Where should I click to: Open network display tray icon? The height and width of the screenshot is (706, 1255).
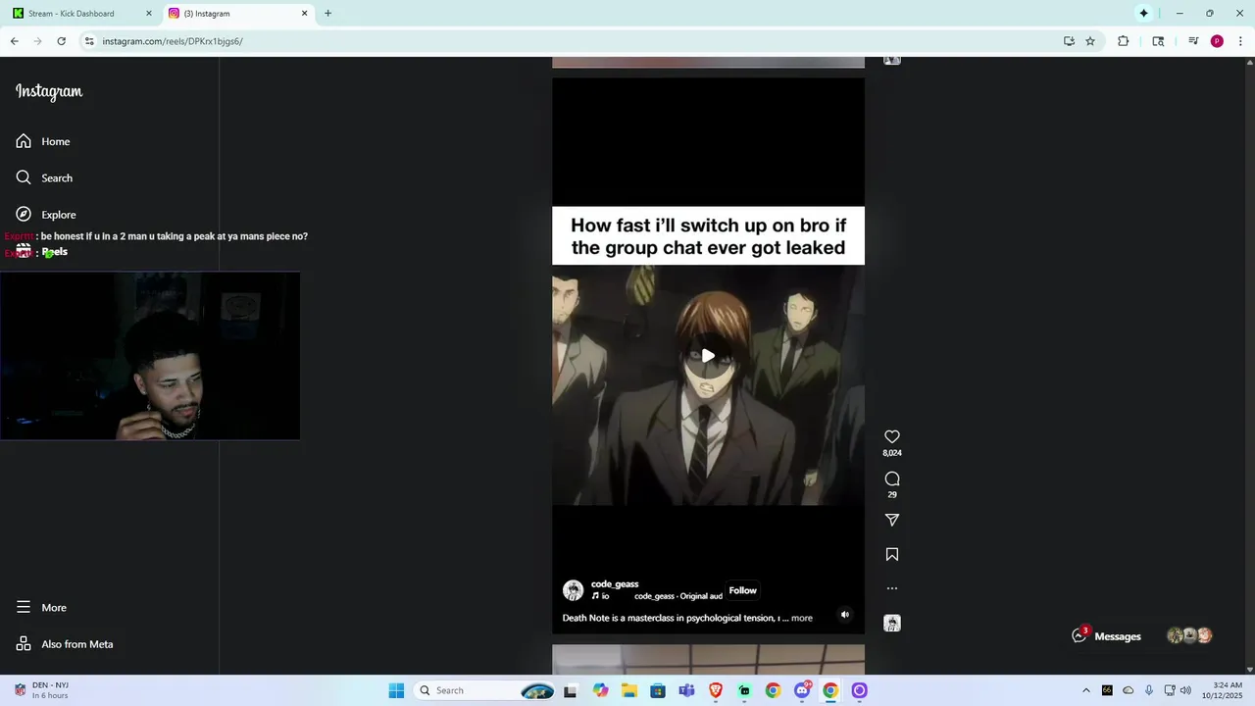(1169, 690)
